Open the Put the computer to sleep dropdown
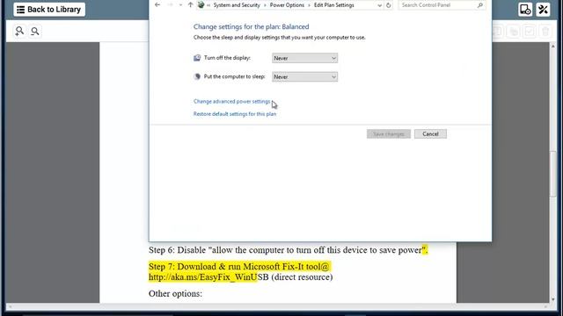This screenshot has width=563, height=316. tap(304, 76)
